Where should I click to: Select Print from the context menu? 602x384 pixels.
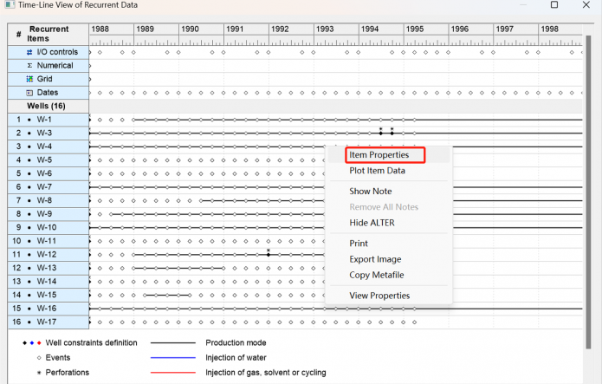(359, 244)
